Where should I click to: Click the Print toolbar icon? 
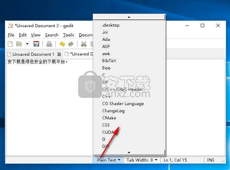click(x=49, y=44)
